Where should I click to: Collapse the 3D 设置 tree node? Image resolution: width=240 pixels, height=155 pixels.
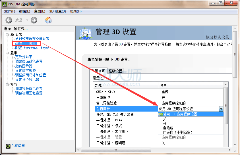(x=7, y=35)
